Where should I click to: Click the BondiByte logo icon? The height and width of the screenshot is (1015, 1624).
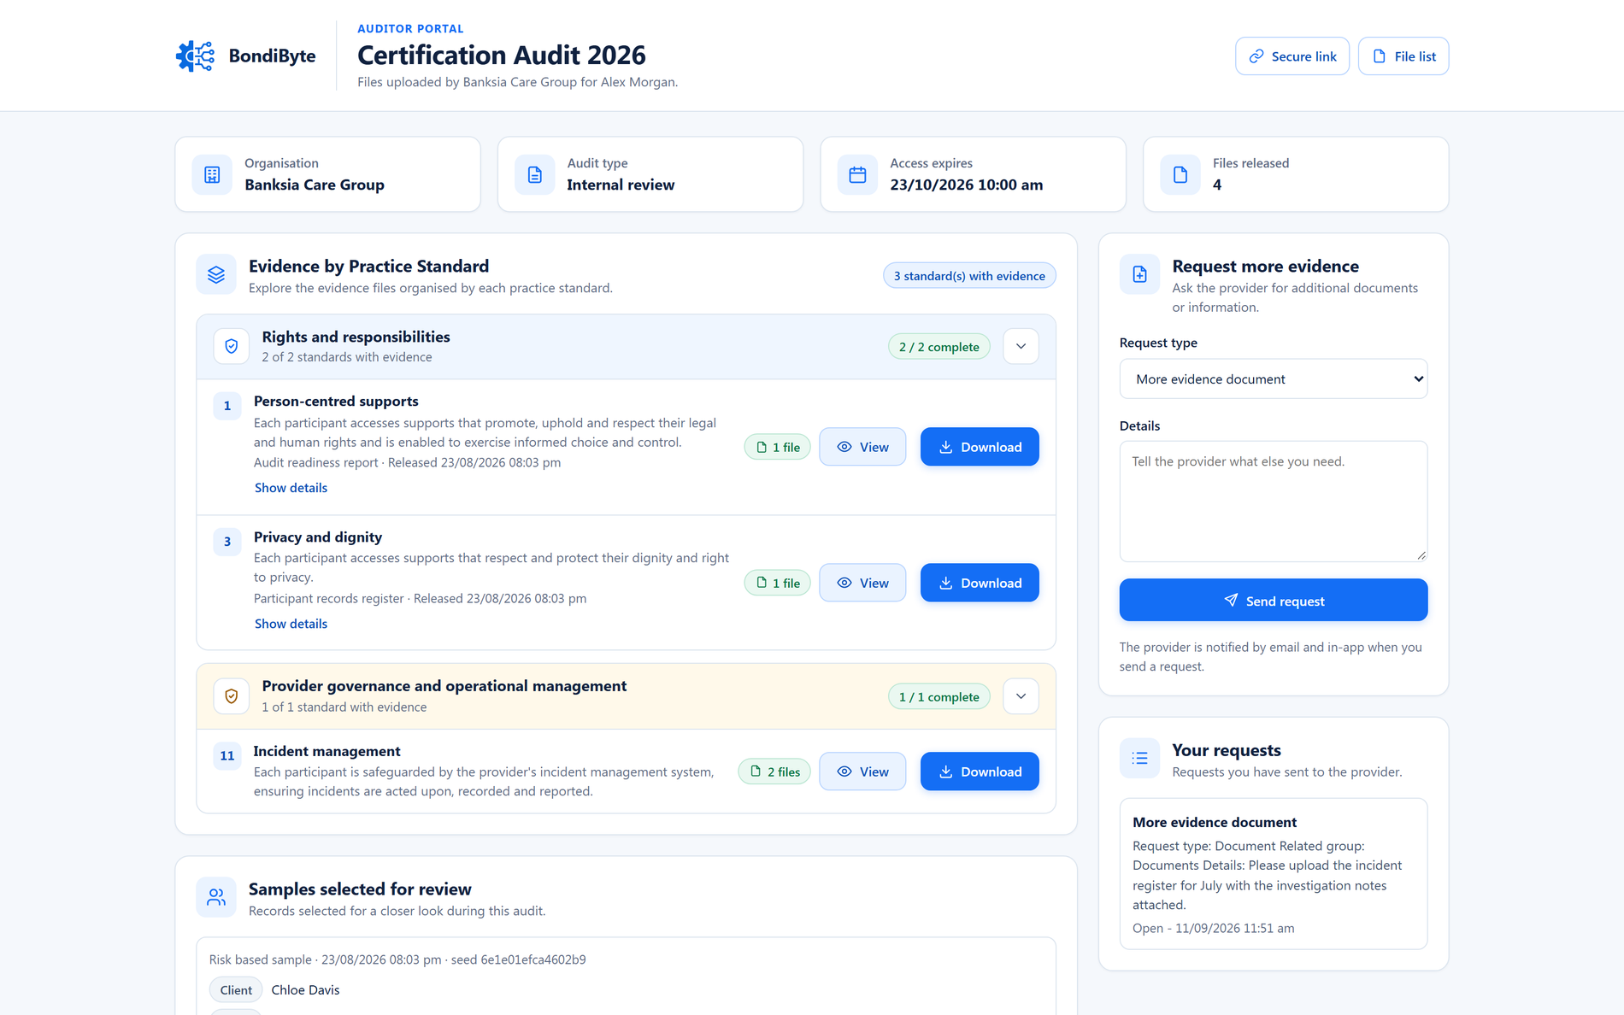coord(195,56)
